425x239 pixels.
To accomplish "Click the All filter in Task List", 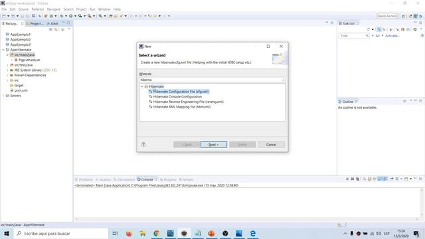I will [x=378, y=36].
